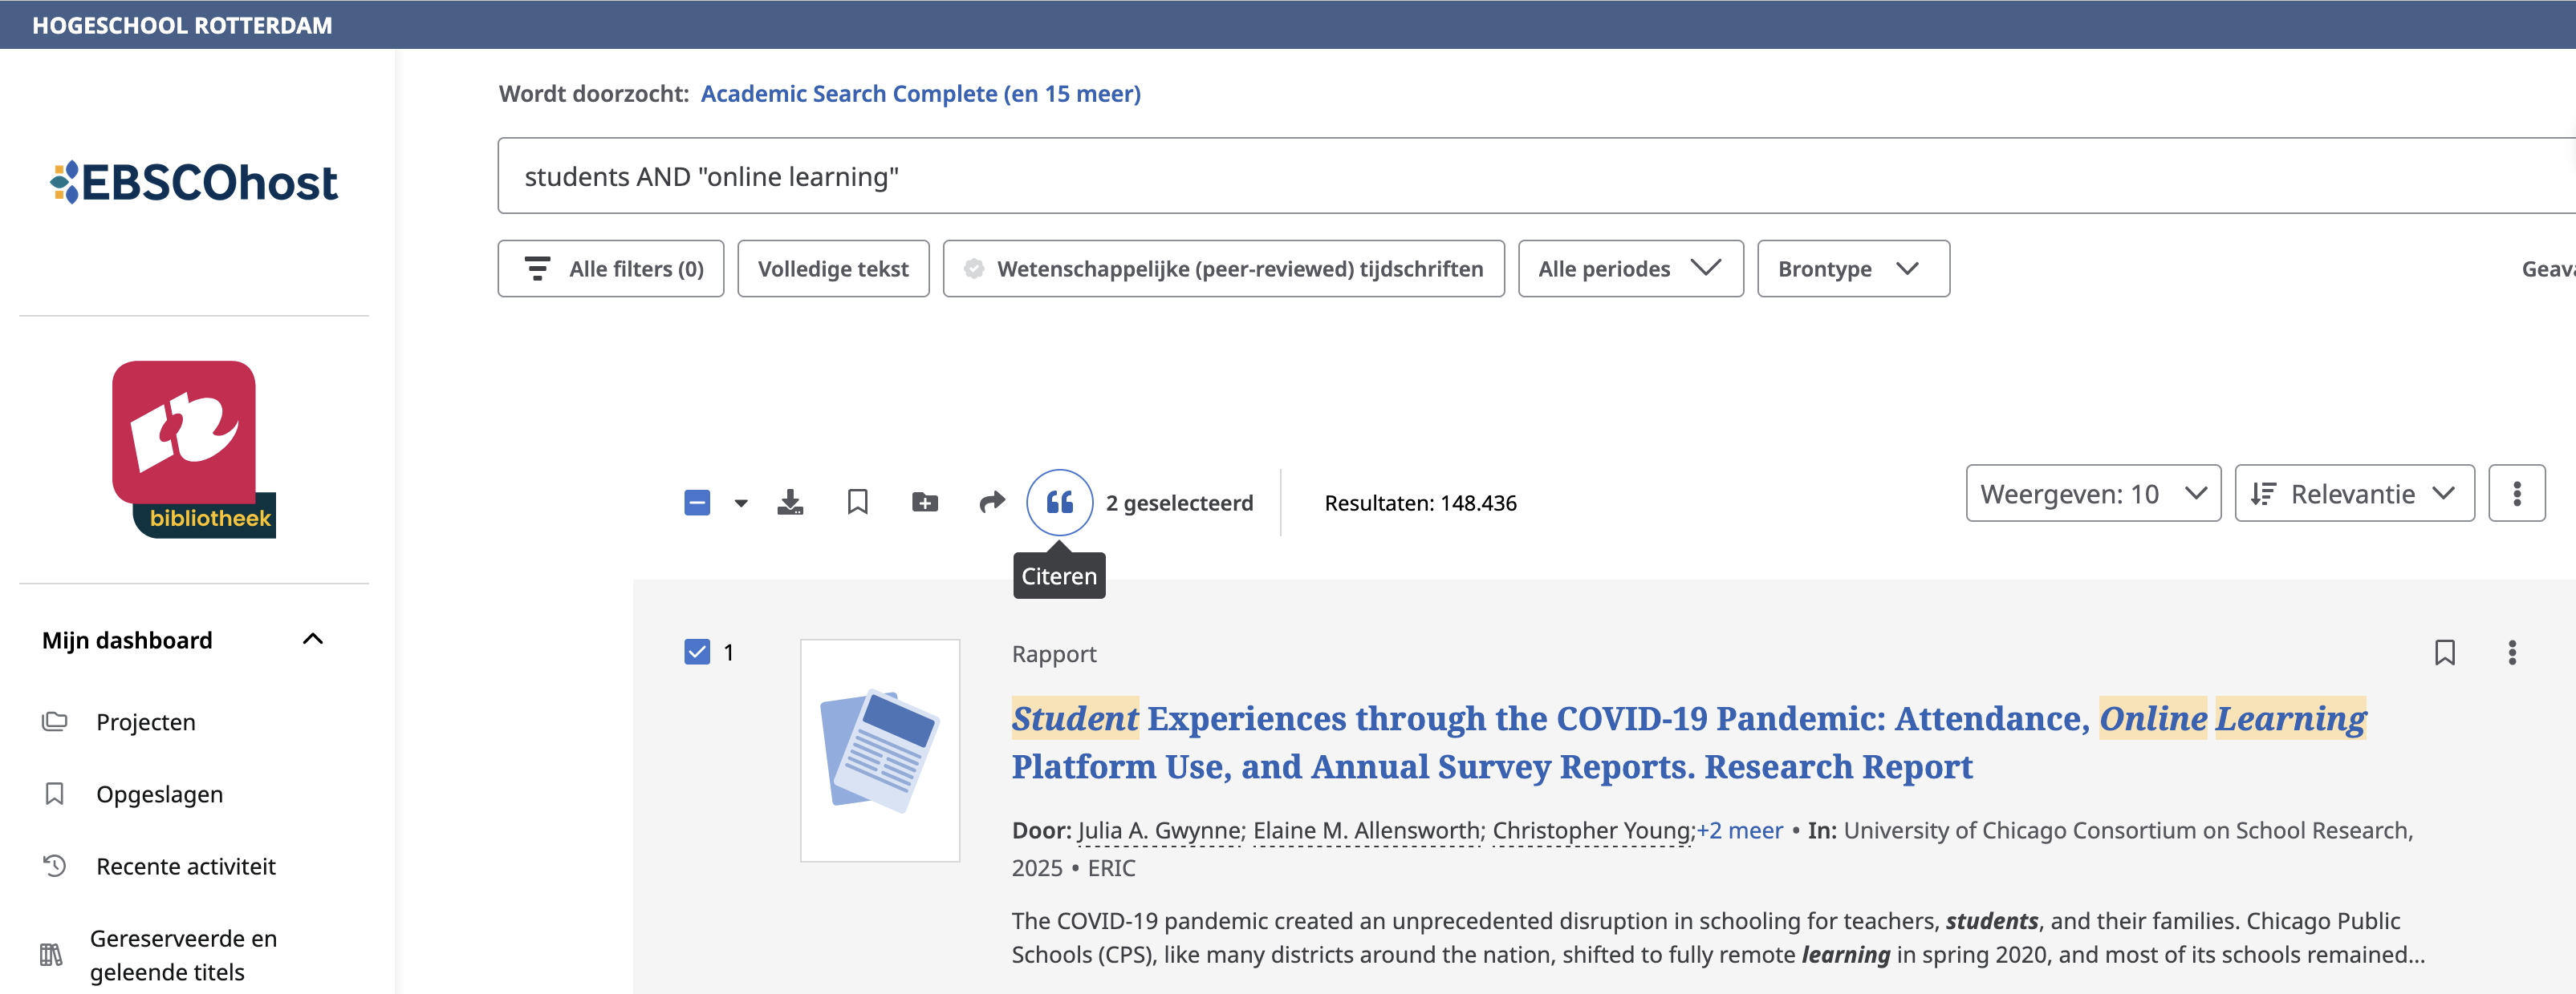The width and height of the screenshot is (2576, 994).
Task: Open three-dot menu of result 1
Action: click(2511, 653)
